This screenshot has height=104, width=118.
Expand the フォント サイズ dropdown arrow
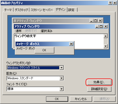pos(62,89)
